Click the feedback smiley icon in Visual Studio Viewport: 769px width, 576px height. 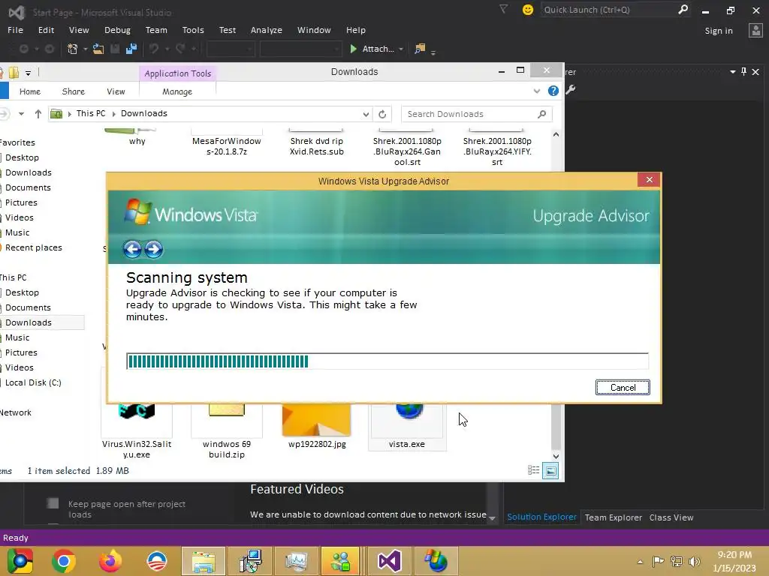tap(528, 10)
